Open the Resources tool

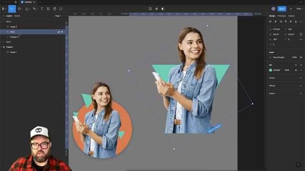pyautogui.click(x=48, y=9)
